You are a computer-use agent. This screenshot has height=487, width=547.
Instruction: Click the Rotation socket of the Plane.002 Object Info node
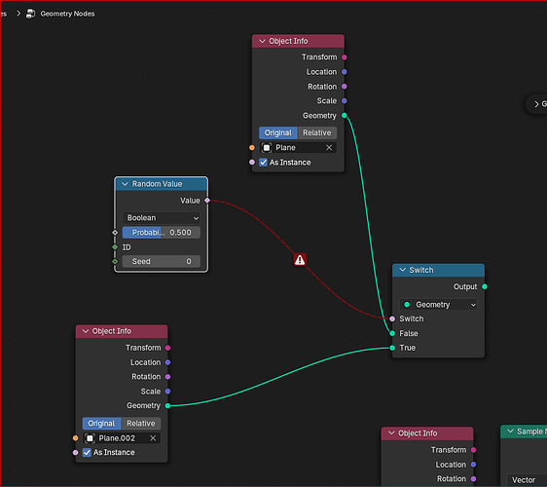pyautogui.click(x=167, y=377)
